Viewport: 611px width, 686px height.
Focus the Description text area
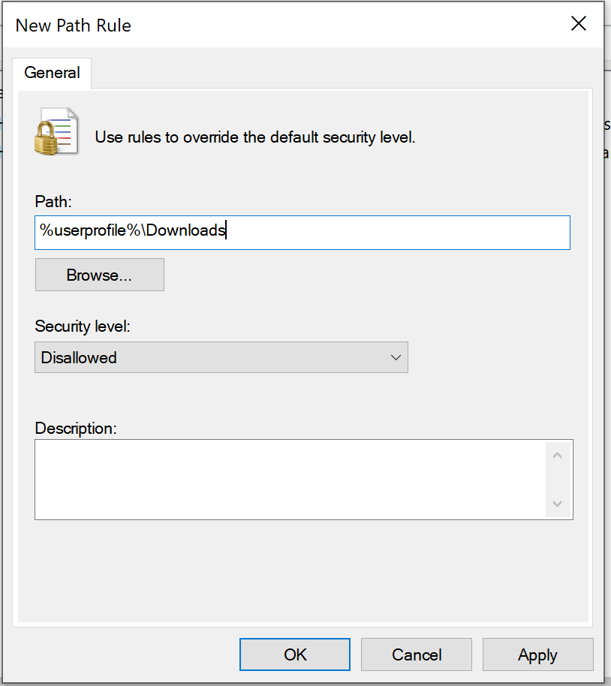point(290,479)
